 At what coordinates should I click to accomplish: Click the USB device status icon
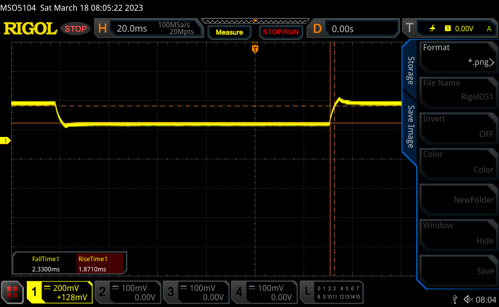tap(455, 298)
